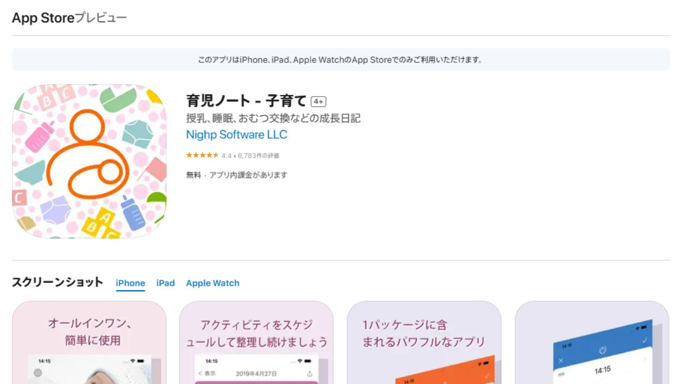Open screenshot titled オールインワン、簡単に使用
Screen dimensions: 684x384
tap(89, 342)
